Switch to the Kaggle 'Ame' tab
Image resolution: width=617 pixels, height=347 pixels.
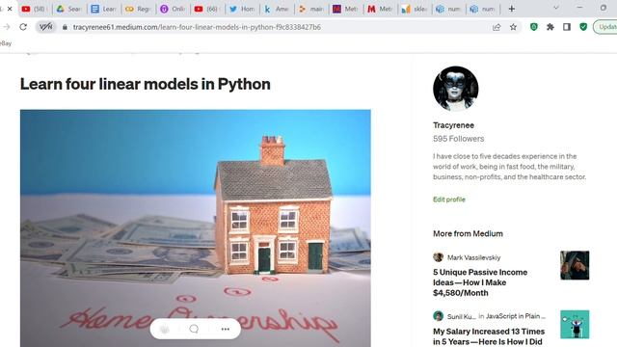277,9
